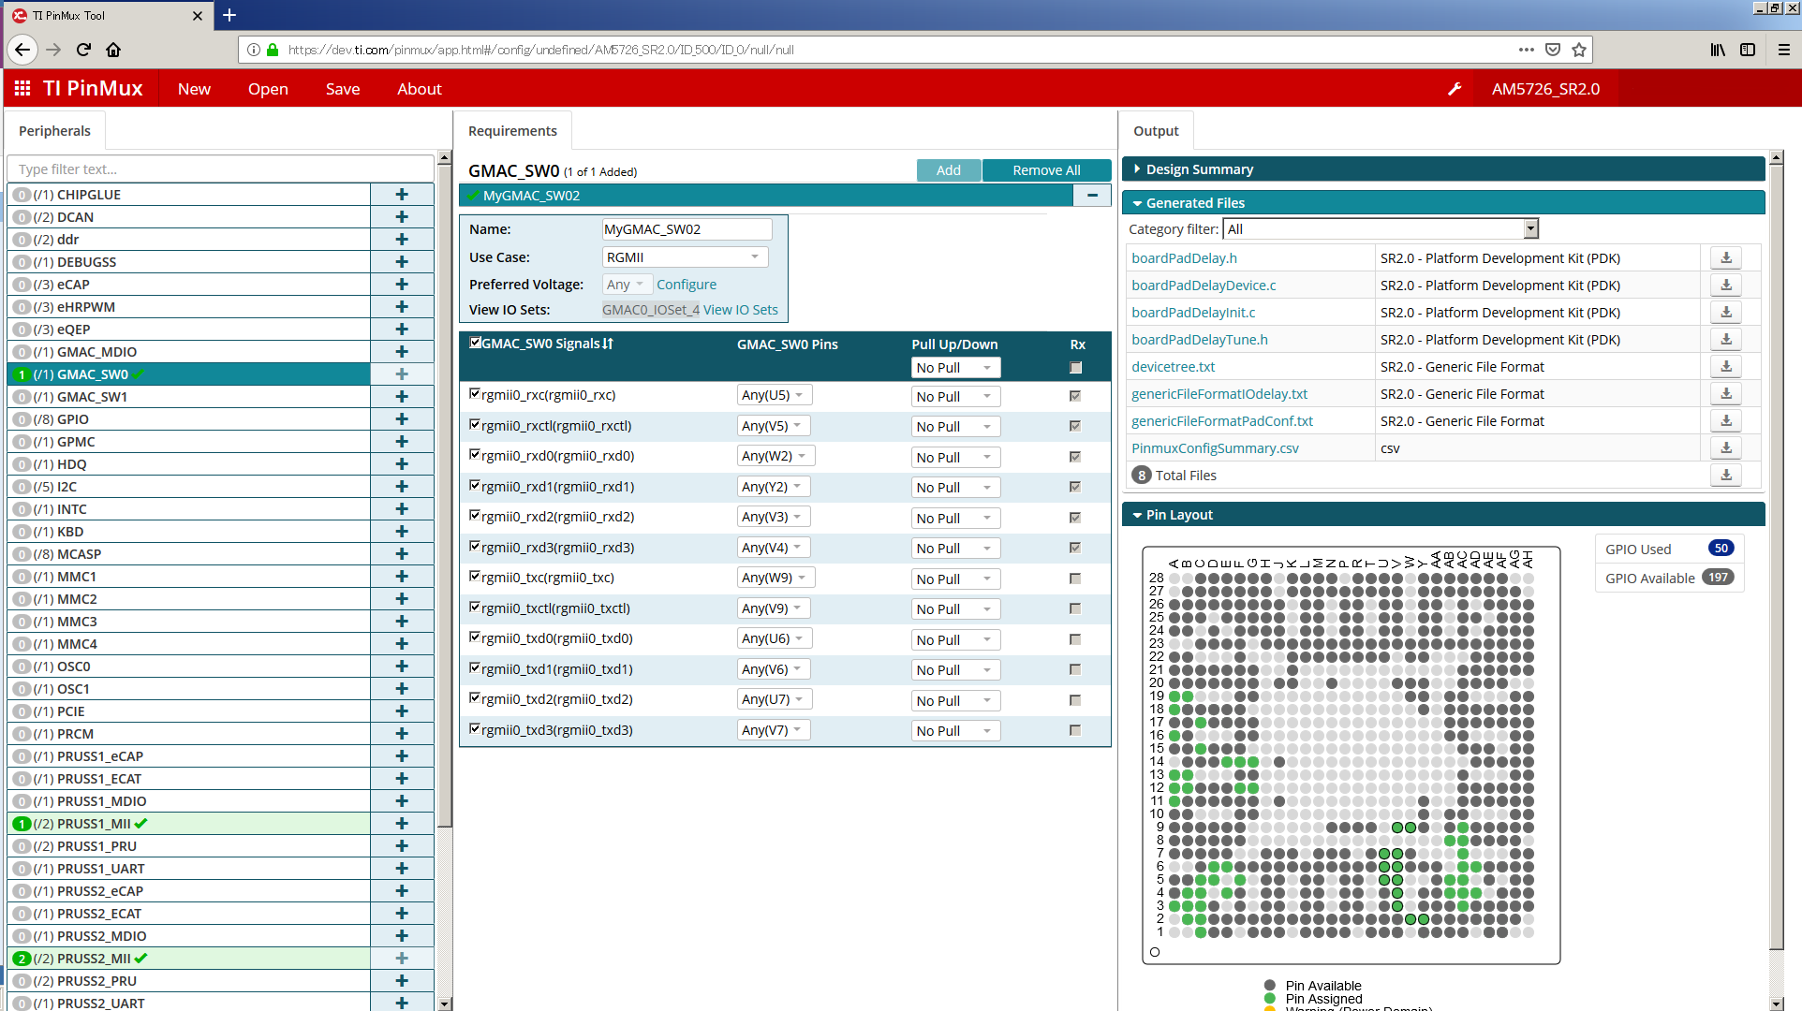Click Save in the top menu
1802x1011 pixels.
[343, 89]
